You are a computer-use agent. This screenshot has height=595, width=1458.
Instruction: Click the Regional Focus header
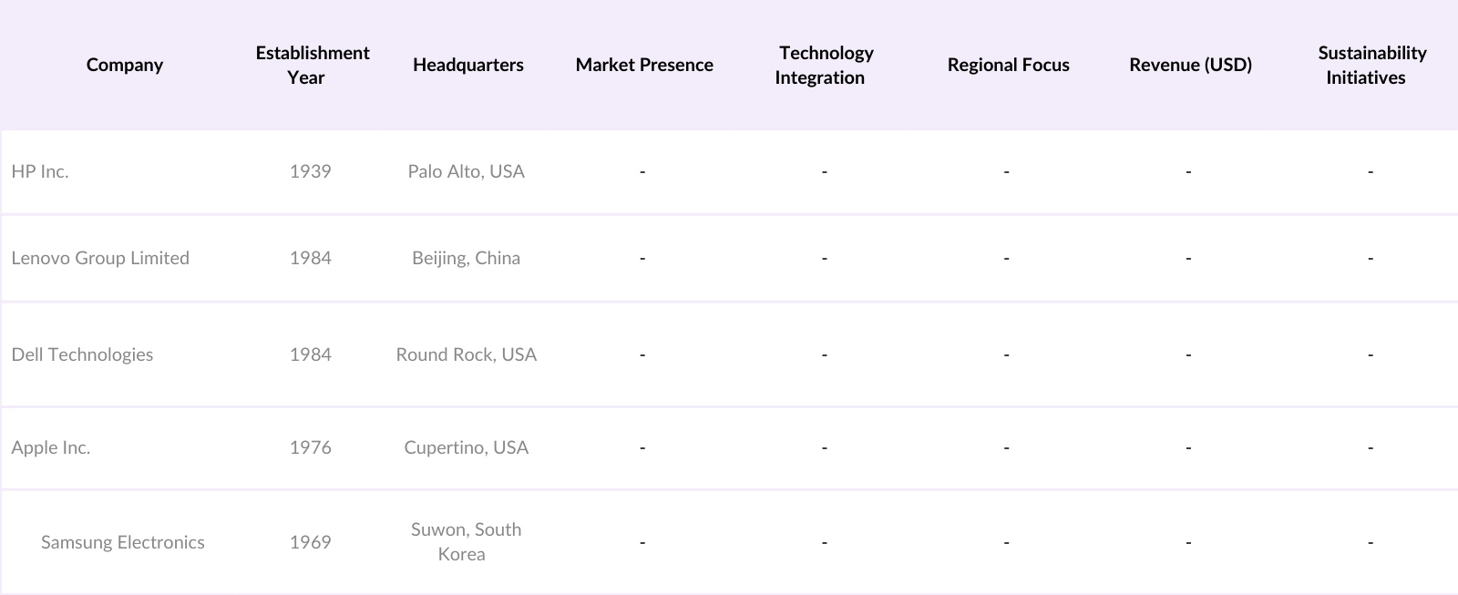1008,65
